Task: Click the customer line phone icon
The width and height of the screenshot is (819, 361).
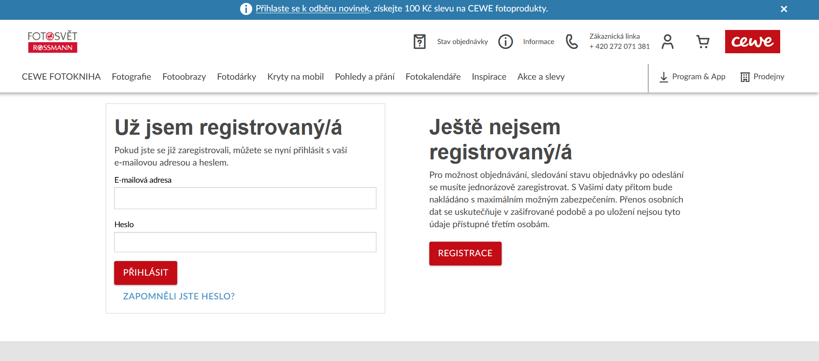Action: click(x=572, y=42)
